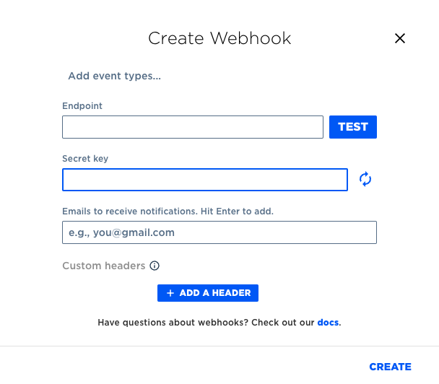The width and height of the screenshot is (439, 384).
Task: Close the Create Webhook dialog
Action: click(x=400, y=38)
